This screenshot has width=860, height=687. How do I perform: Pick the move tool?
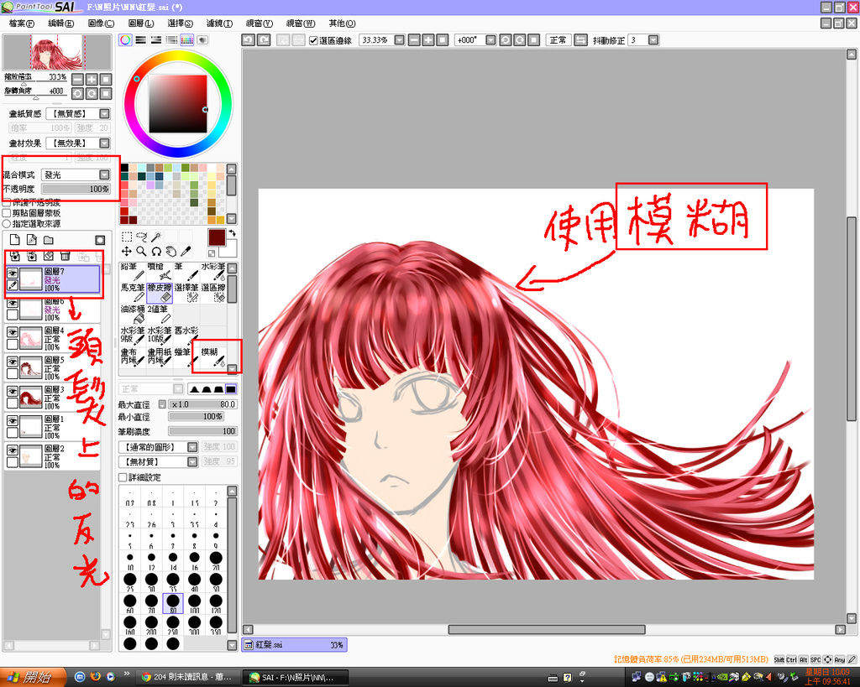127,252
